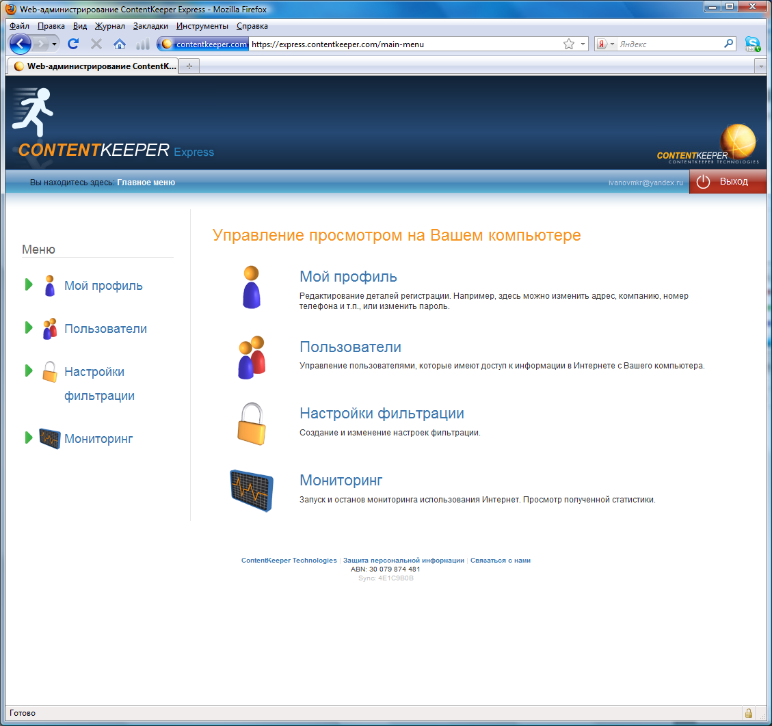Click the URL address field

[x=405, y=44]
